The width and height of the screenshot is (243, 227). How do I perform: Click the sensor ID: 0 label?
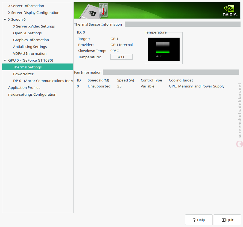point(81,32)
